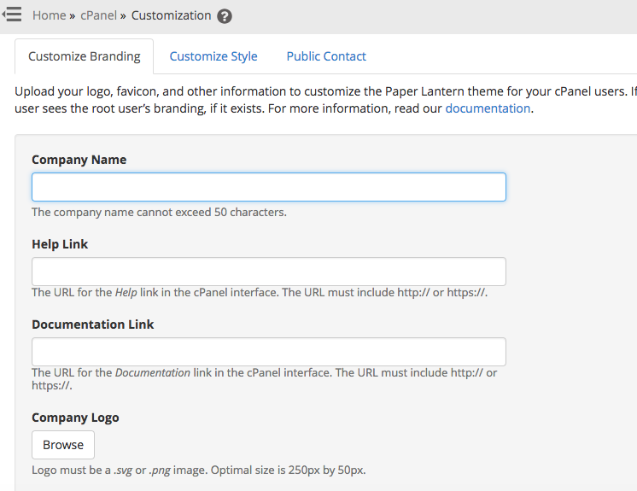Focus the Company Name text field
Image resolution: width=637 pixels, height=491 pixels.
(268, 187)
